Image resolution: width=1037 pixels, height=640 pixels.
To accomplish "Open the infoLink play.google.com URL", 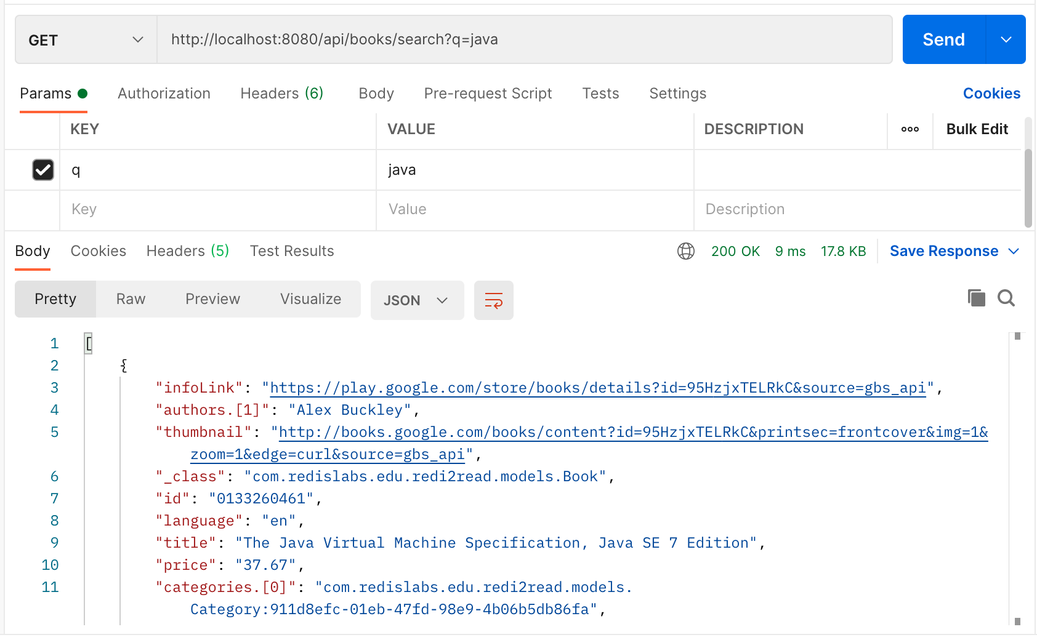I will click(x=597, y=388).
